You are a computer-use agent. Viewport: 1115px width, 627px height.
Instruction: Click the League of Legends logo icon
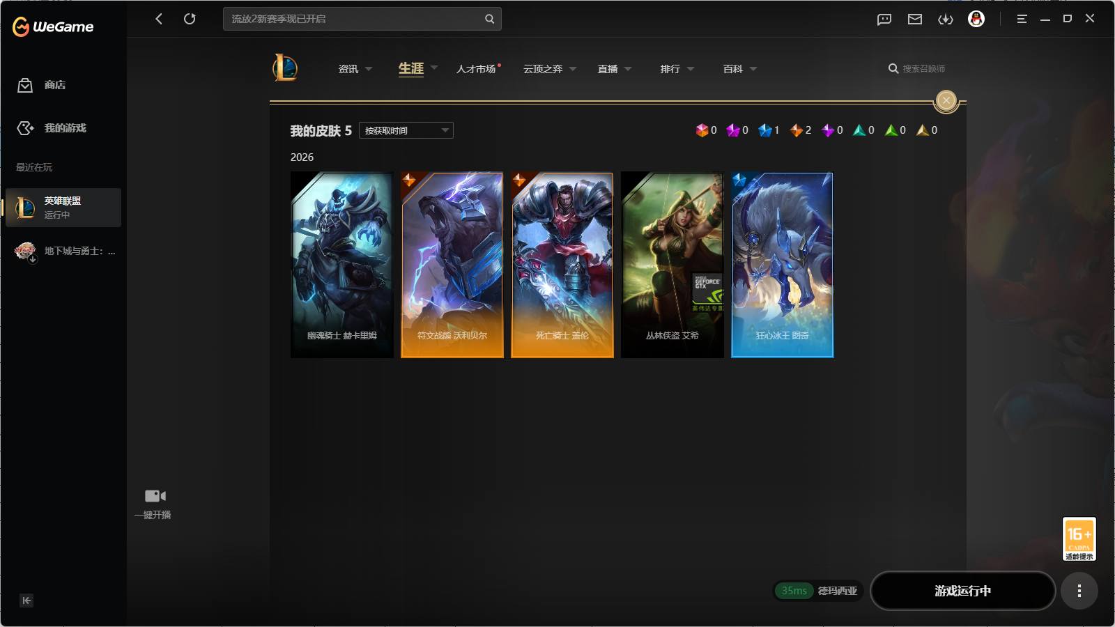coord(285,68)
